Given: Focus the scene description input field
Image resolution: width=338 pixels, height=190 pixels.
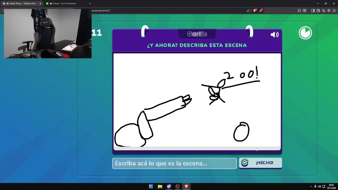Looking at the screenshot, I should (x=175, y=163).
